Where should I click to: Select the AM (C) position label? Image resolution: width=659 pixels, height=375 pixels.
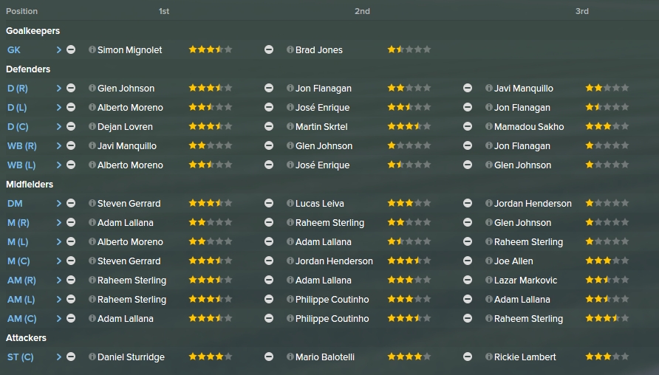(x=22, y=319)
